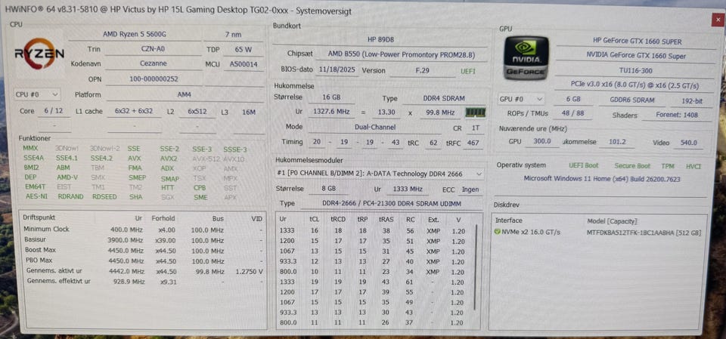Click the green memory module icon
The image size is (726, 339).
click(x=475, y=112)
